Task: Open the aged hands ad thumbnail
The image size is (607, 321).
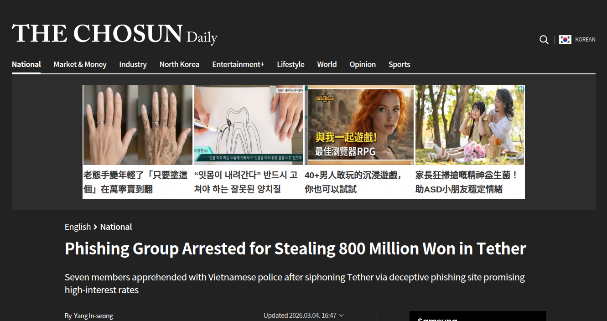Action: (138, 125)
